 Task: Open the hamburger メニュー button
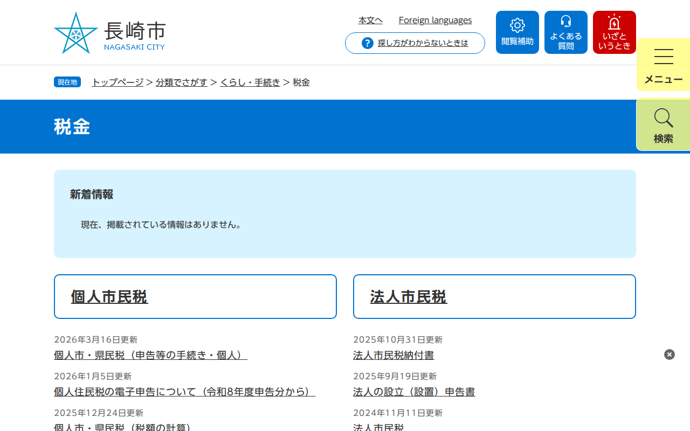pos(664,65)
